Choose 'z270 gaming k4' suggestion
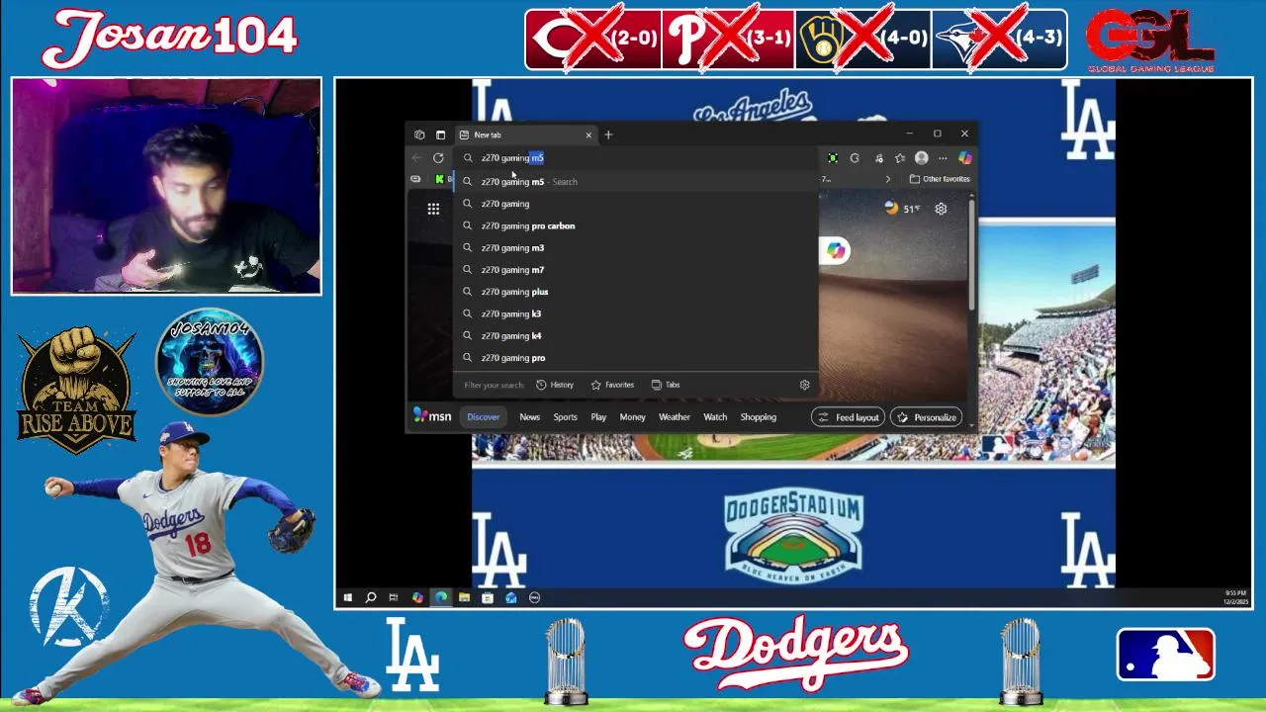 (x=638, y=336)
